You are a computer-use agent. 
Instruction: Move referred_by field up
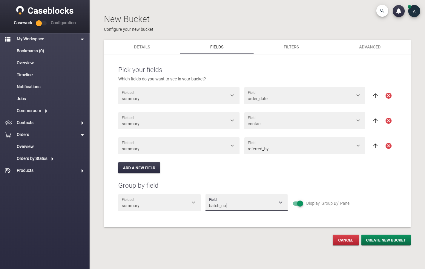tap(375, 146)
